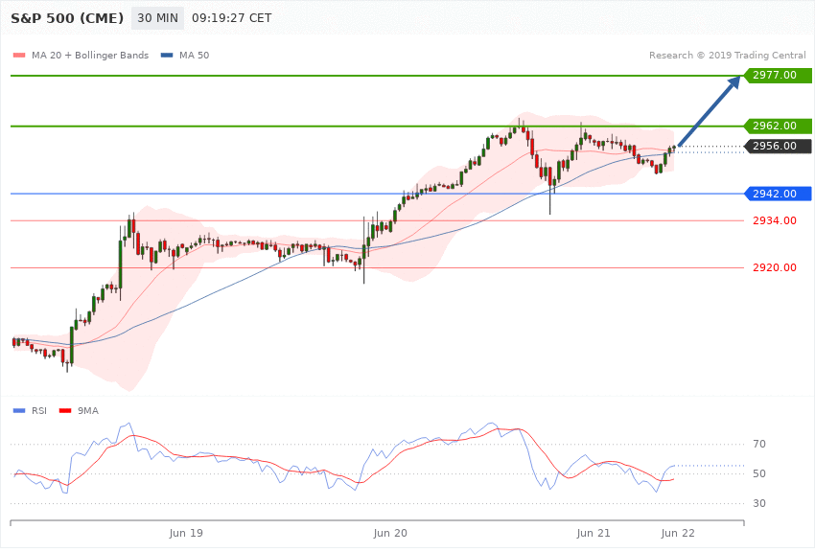
Task: Click the Jun 20 date axis label
Action: click(390, 533)
